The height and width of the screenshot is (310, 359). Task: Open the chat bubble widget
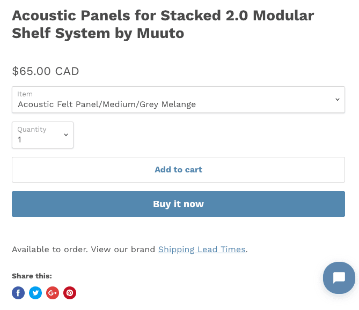click(339, 278)
